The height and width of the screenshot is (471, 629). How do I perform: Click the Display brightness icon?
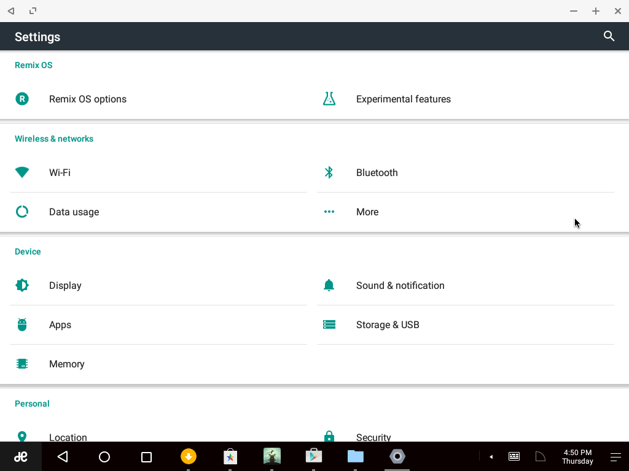(22, 285)
